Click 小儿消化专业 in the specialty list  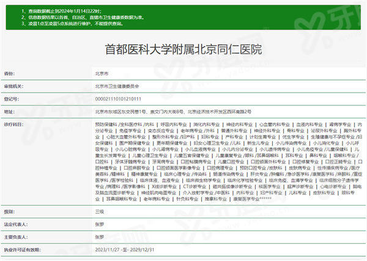[326, 143]
